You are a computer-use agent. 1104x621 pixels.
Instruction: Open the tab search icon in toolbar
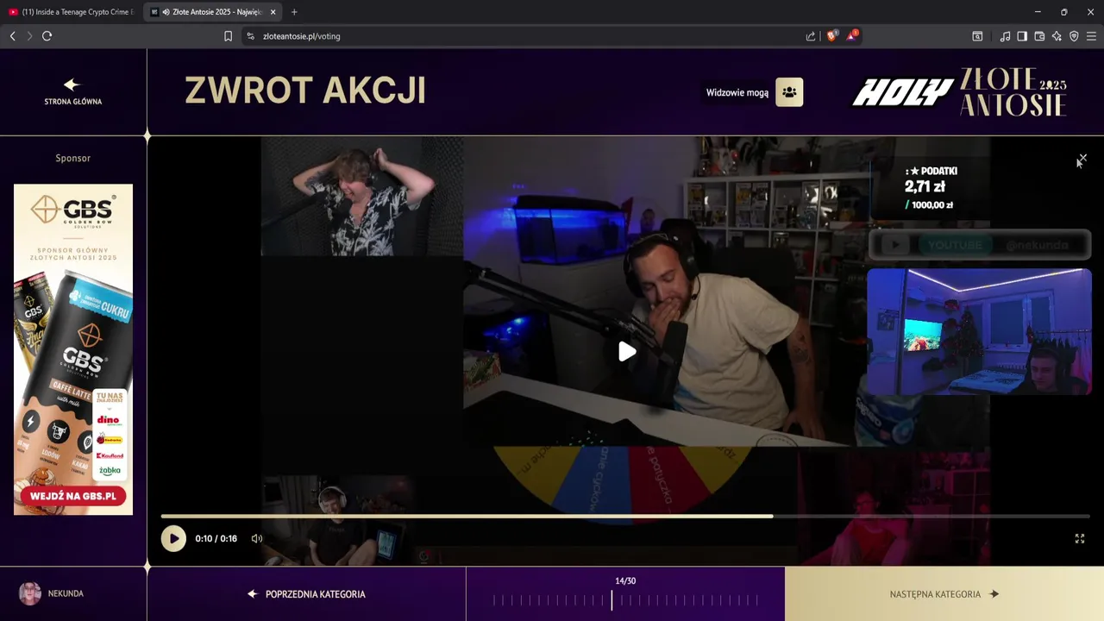(977, 36)
